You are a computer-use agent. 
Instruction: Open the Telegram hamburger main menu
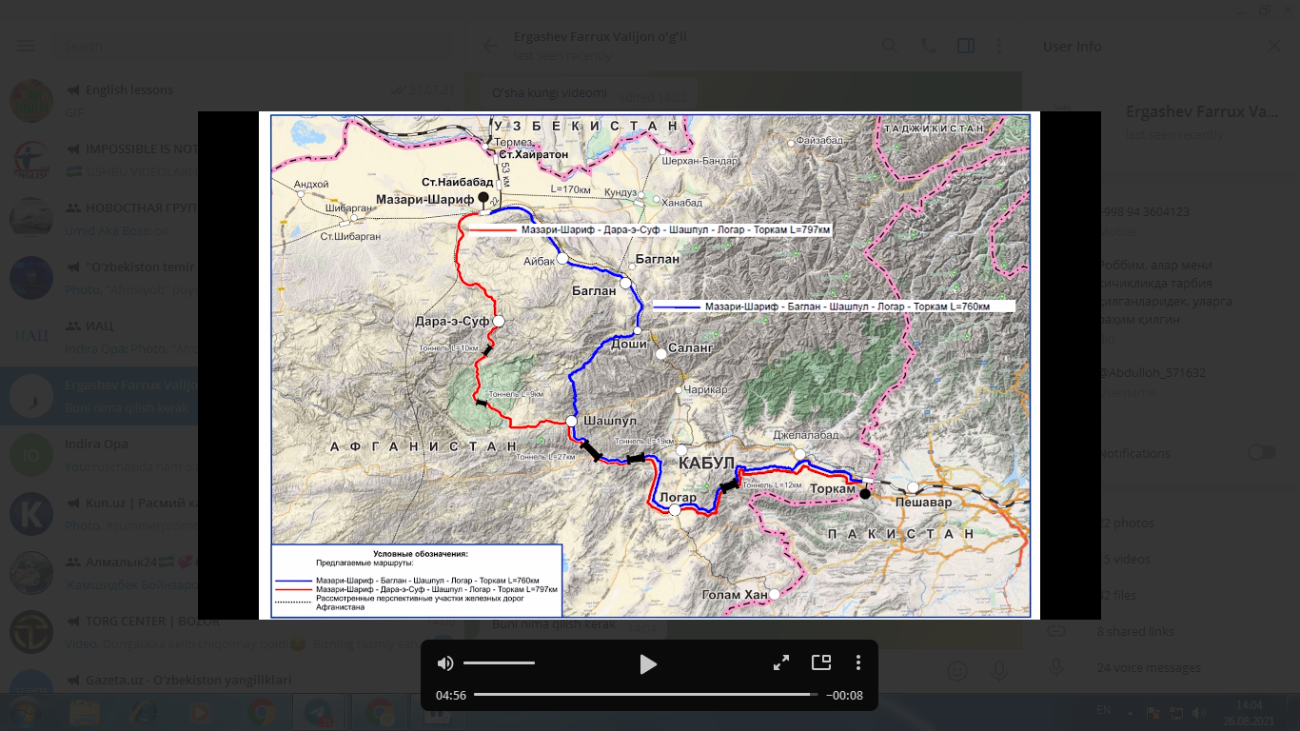26,46
